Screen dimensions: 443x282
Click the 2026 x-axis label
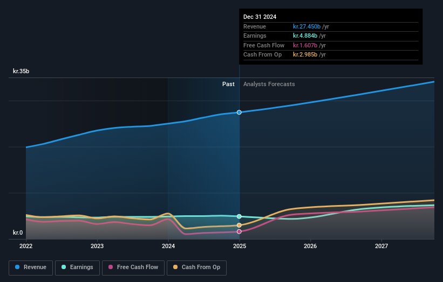tap(310, 246)
